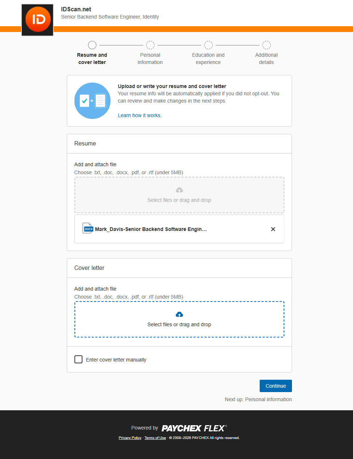353x459 pixels.
Task: Enable Enter cover letter manually checkbox
Action: pyautogui.click(x=78, y=359)
